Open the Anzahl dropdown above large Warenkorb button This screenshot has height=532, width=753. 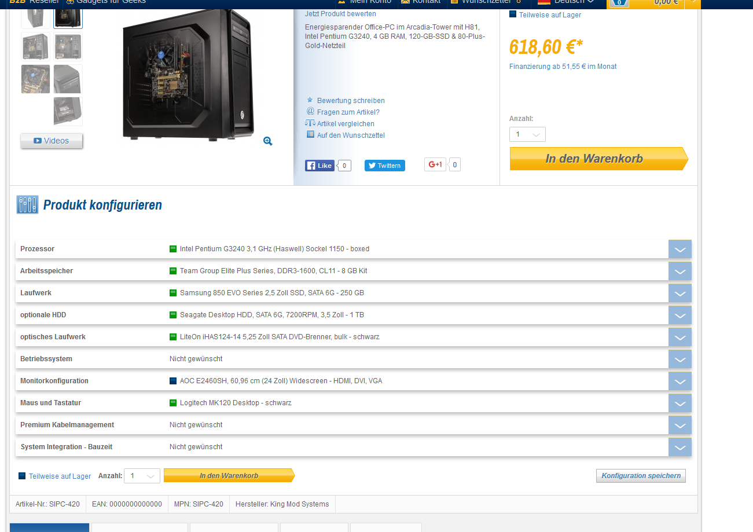(527, 134)
